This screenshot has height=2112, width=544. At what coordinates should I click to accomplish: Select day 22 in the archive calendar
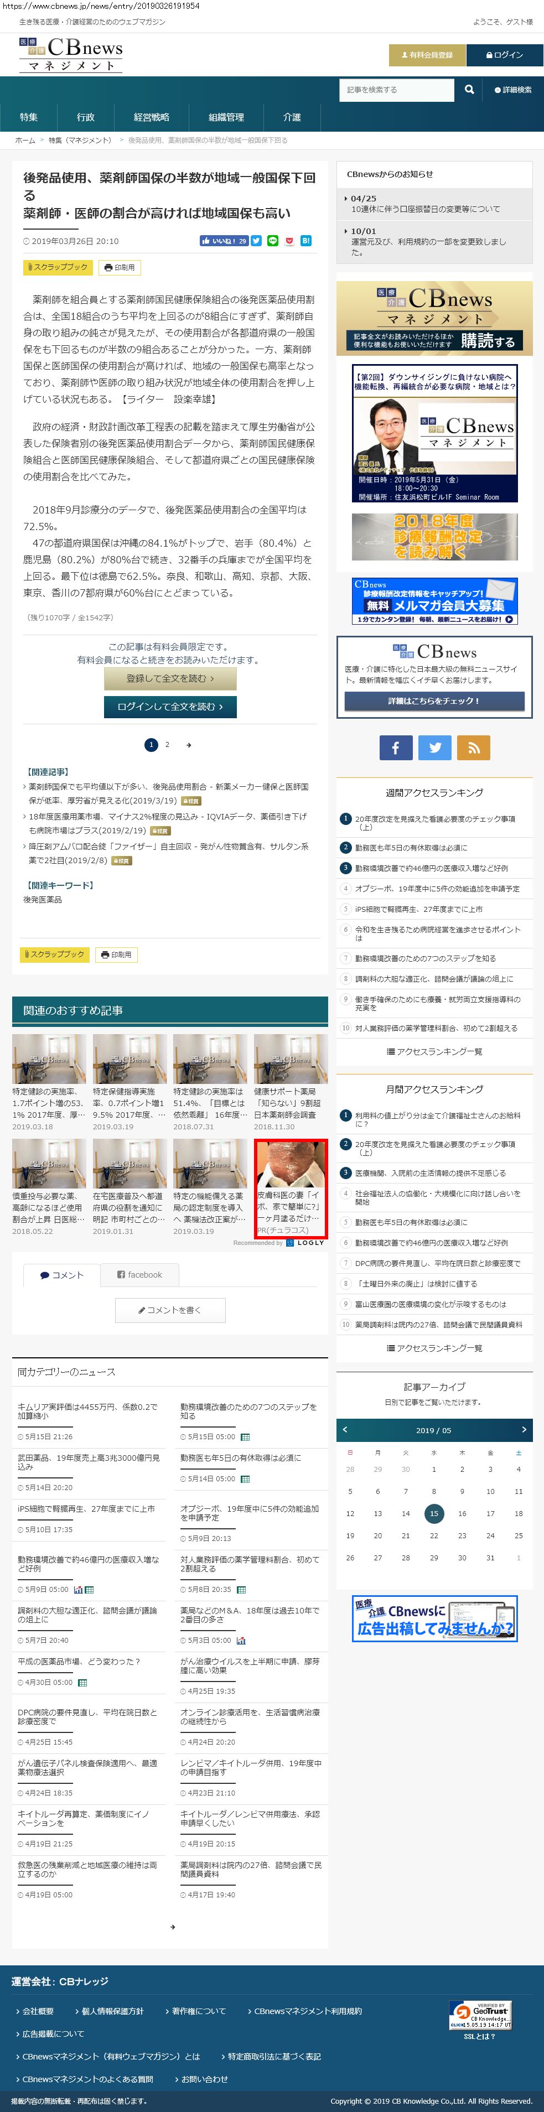click(x=434, y=1535)
